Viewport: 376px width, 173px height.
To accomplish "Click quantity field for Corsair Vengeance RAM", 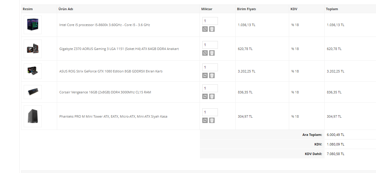I will coord(210,88).
